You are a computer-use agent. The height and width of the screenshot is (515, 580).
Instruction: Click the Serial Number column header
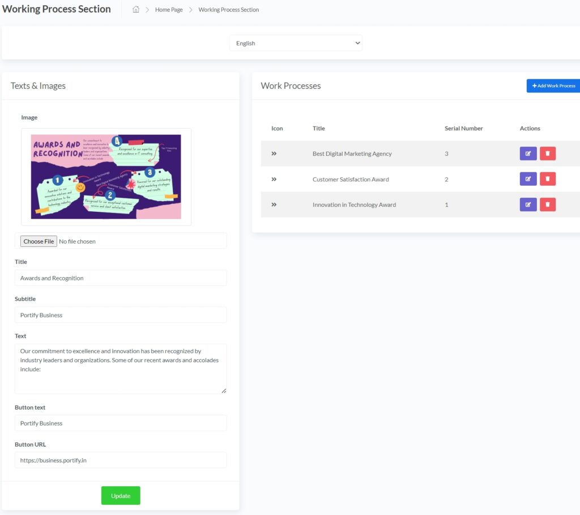pos(463,129)
